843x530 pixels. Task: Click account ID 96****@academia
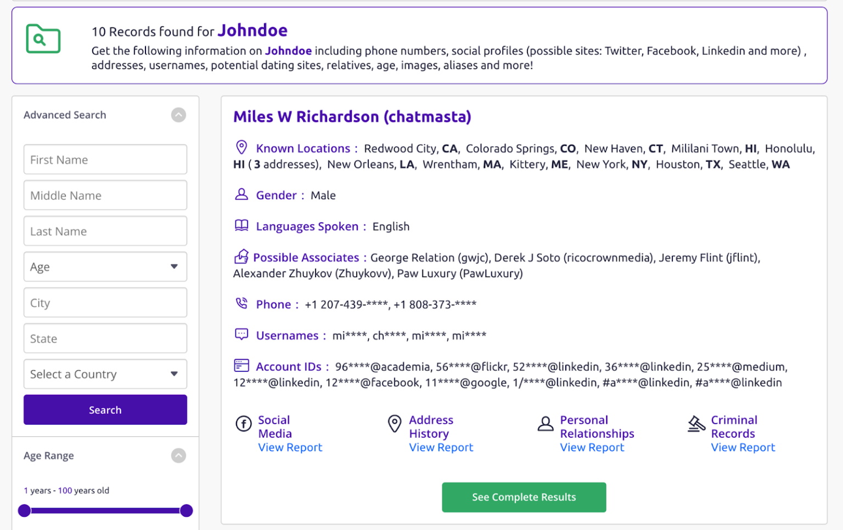(x=383, y=367)
